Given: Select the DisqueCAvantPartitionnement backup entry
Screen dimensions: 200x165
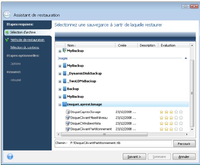Looking at the screenshot, I should click(x=91, y=129).
